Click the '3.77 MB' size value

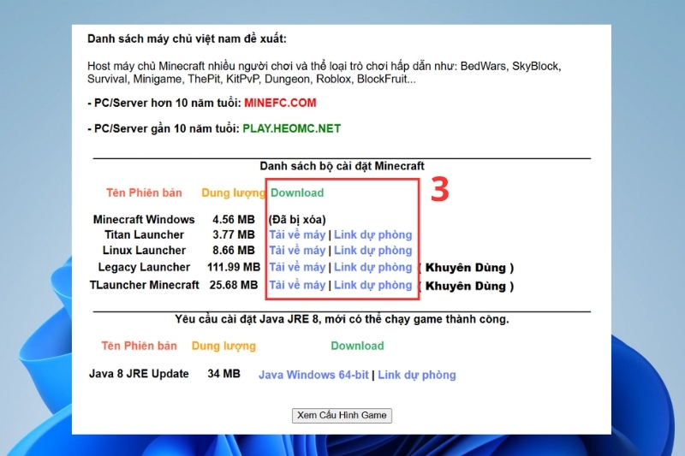click(x=234, y=234)
